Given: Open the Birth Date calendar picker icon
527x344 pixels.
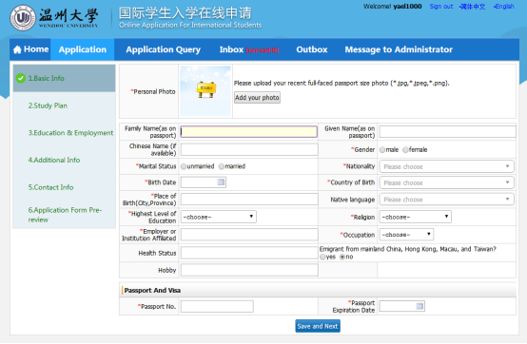Looking at the screenshot, I should [x=221, y=182].
